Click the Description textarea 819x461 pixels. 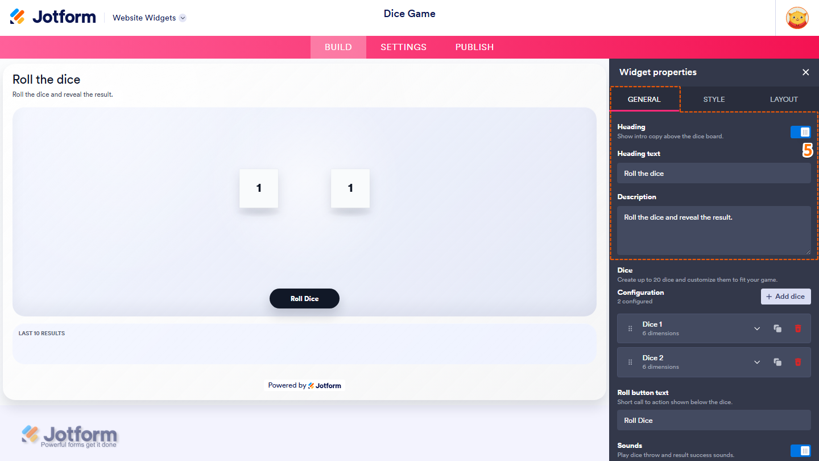(x=714, y=230)
